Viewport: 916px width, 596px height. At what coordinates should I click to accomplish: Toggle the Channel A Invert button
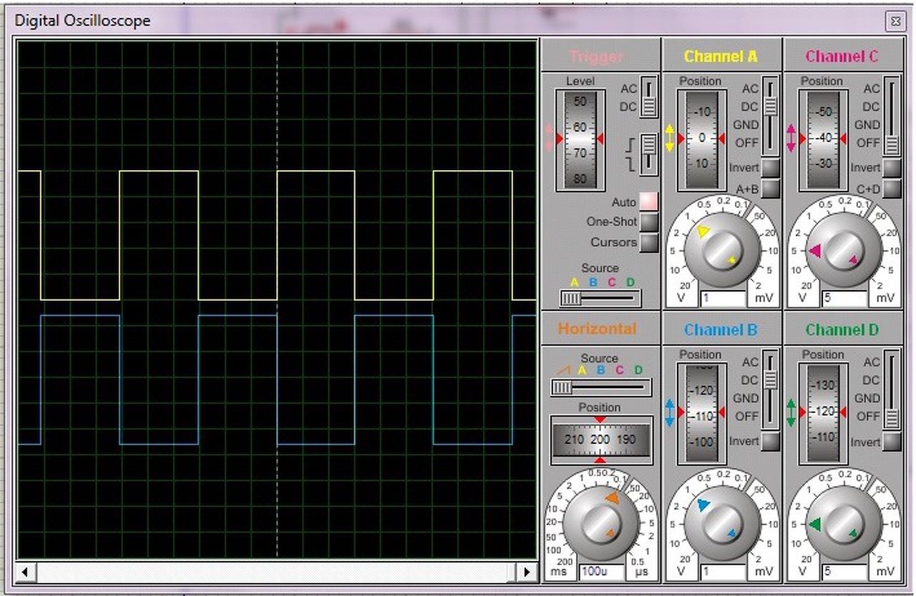(x=770, y=168)
